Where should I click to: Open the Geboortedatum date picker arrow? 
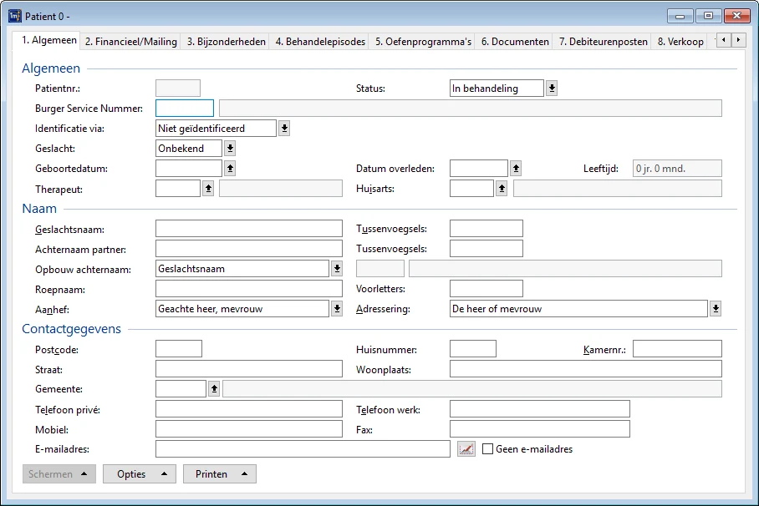tap(230, 169)
